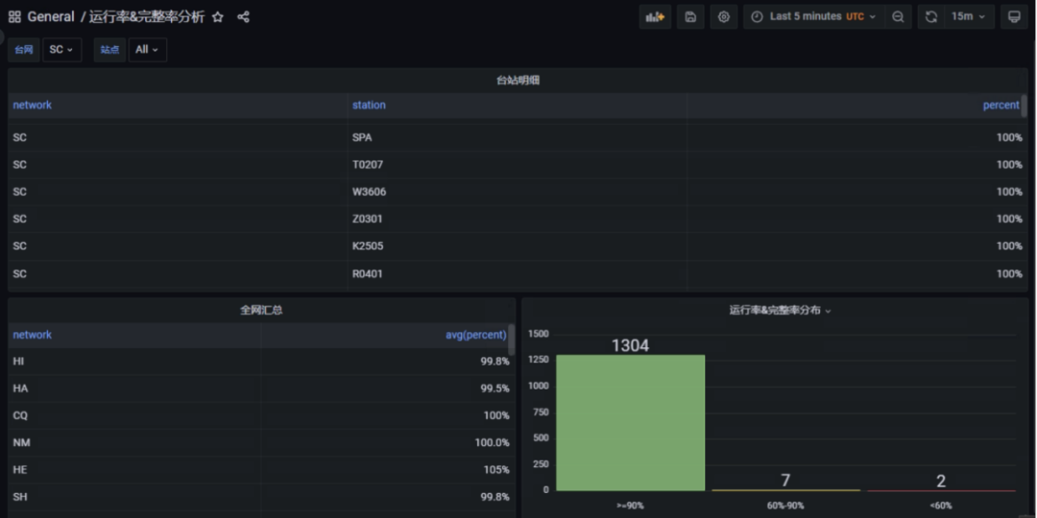The image size is (1037, 518).
Task: Click the 1304 bar value label
Action: (x=630, y=345)
